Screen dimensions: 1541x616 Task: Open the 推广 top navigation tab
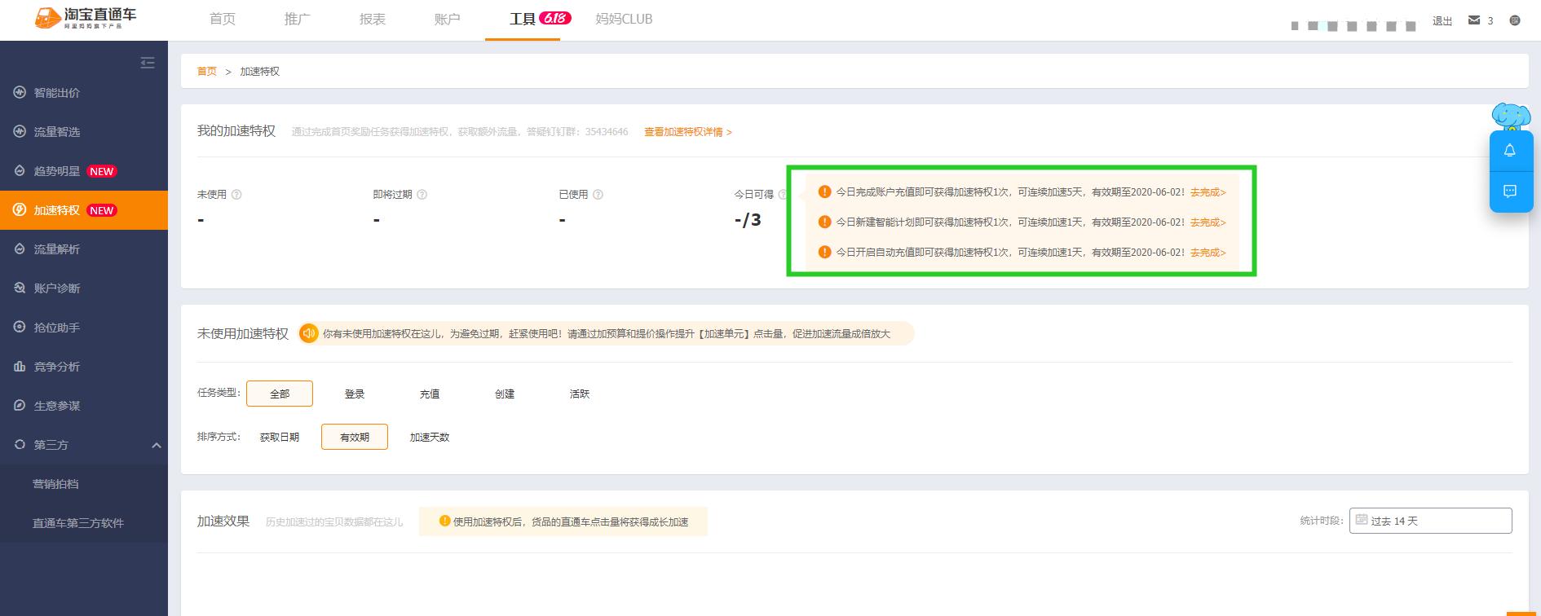tap(298, 19)
